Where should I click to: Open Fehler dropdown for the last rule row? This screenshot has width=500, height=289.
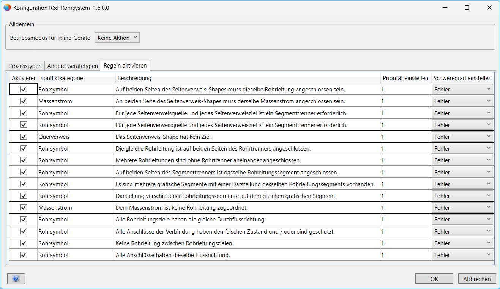point(462,255)
